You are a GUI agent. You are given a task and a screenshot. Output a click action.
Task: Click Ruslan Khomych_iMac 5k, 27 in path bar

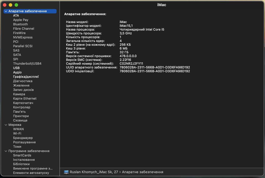pos(94,172)
